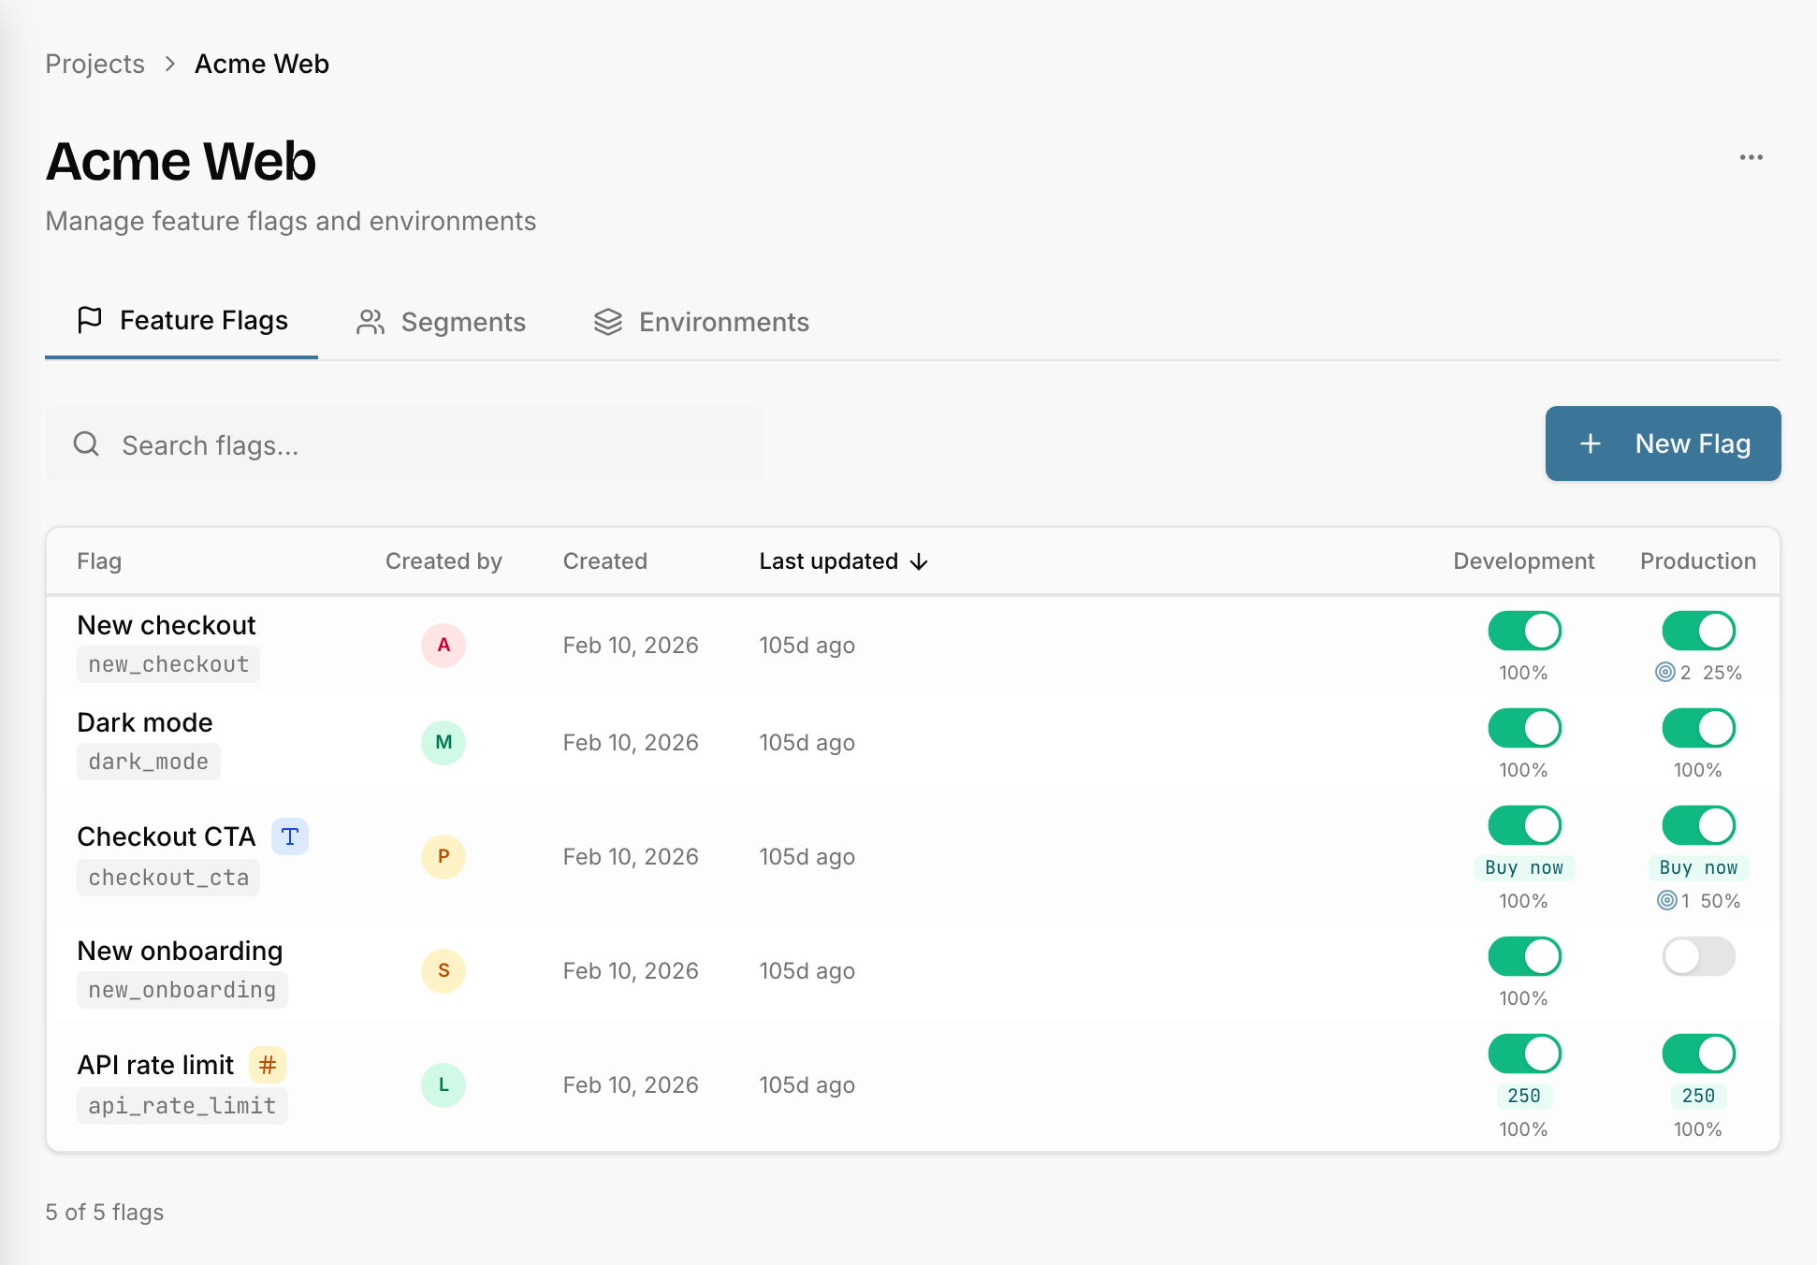
Task: Open the Checkout CTA flag
Action: [x=167, y=836]
